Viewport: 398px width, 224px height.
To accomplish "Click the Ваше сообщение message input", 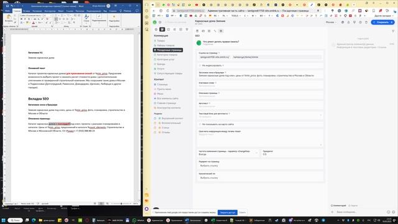I will 361,212.
